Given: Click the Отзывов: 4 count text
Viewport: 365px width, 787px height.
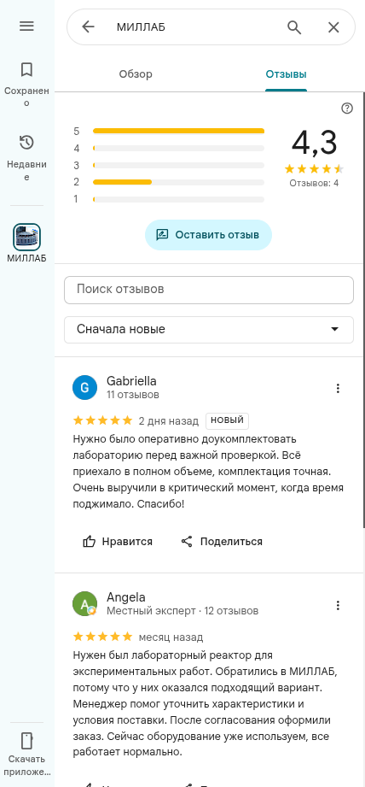Looking at the screenshot, I should [x=314, y=183].
